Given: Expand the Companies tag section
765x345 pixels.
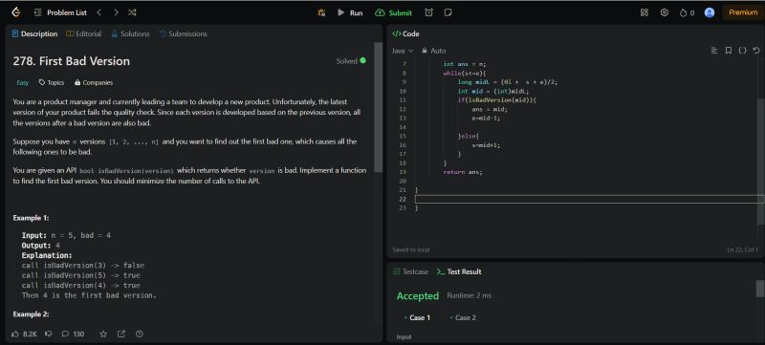Looking at the screenshot, I should (x=94, y=83).
